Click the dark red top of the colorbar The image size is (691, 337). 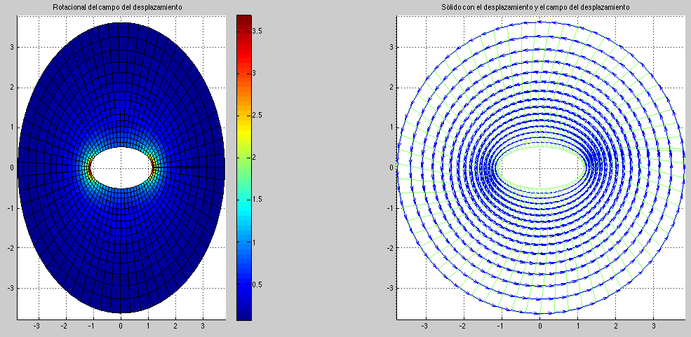[243, 19]
